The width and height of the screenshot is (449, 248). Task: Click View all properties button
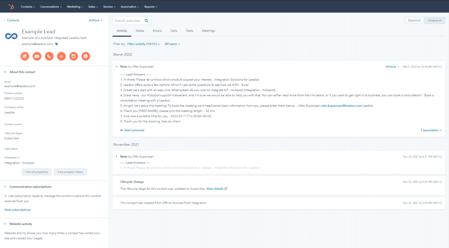pyautogui.click(x=37, y=172)
